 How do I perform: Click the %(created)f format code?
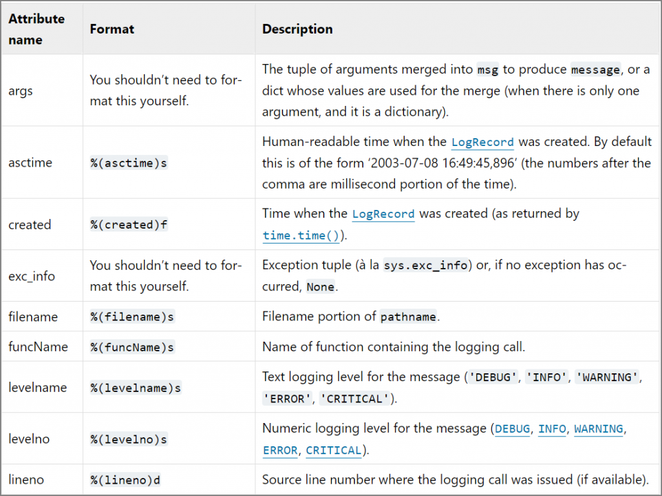click(x=129, y=225)
